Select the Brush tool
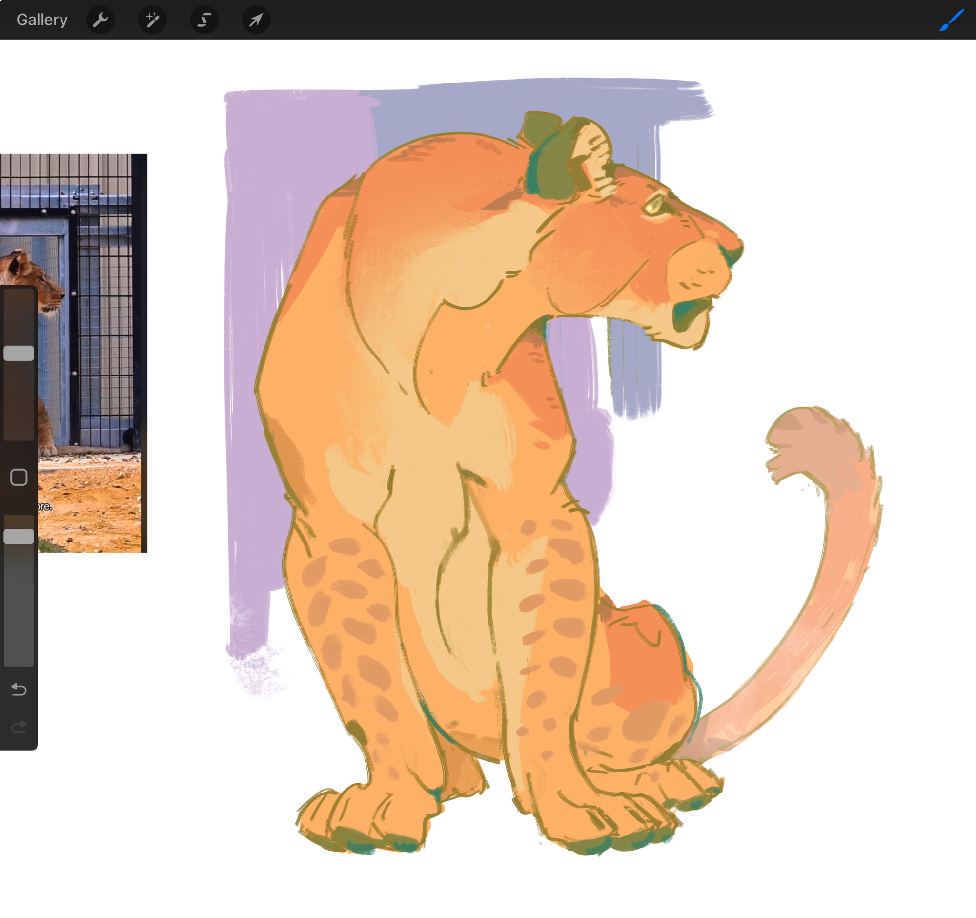This screenshot has height=918, width=976. click(x=951, y=20)
